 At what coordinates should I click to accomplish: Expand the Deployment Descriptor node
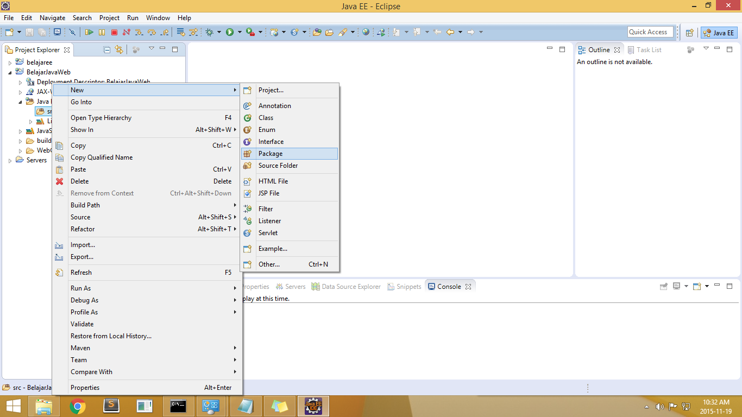(20, 82)
